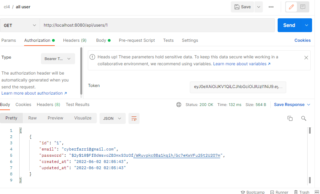320x194 pixels.
Task: Click Save Response
Action: [289, 105]
